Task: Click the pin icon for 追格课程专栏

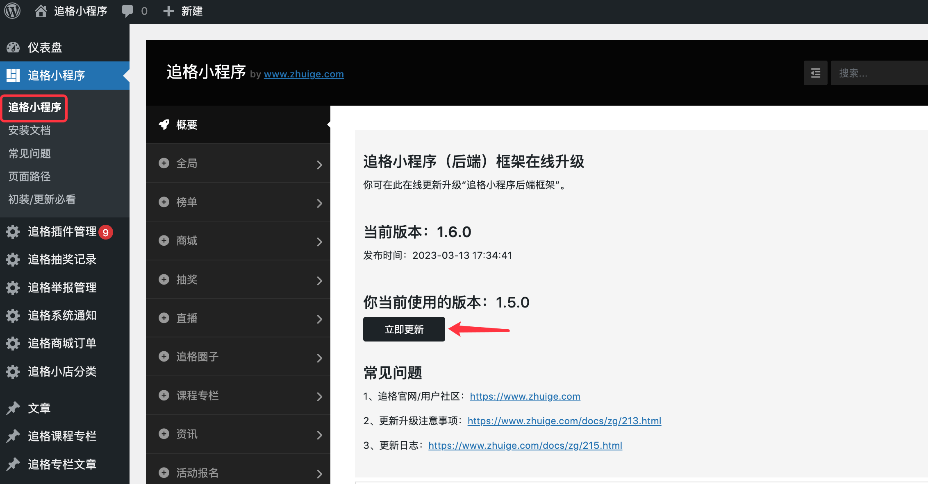Action: 13,436
